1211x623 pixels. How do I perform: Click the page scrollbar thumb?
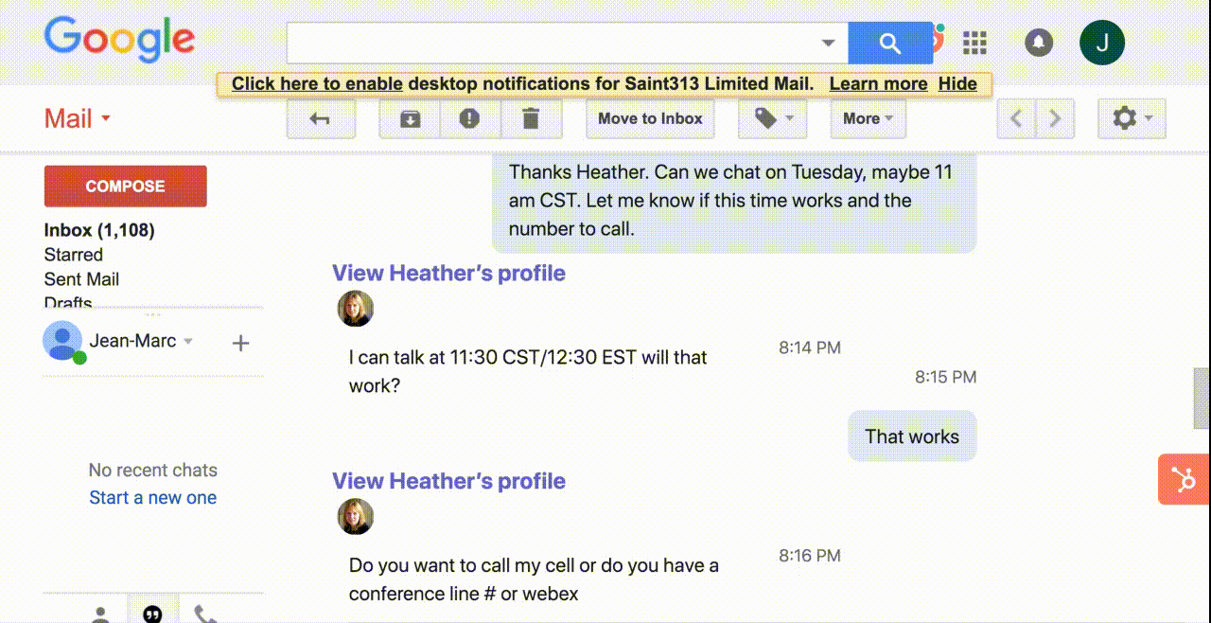coord(1202,398)
